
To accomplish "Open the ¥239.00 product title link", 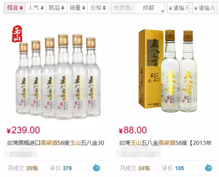I will click(56, 143).
